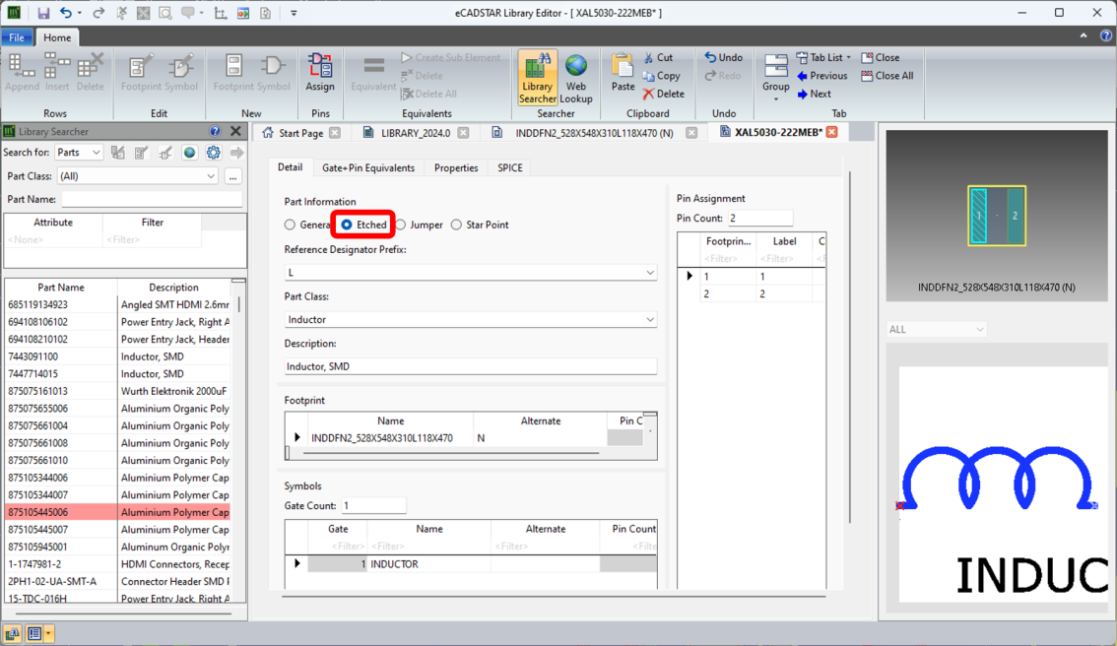The width and height of the screenshot is (1117, 646).
Task: Click the footprint preview thumbnail
Action: pos(997,215)
